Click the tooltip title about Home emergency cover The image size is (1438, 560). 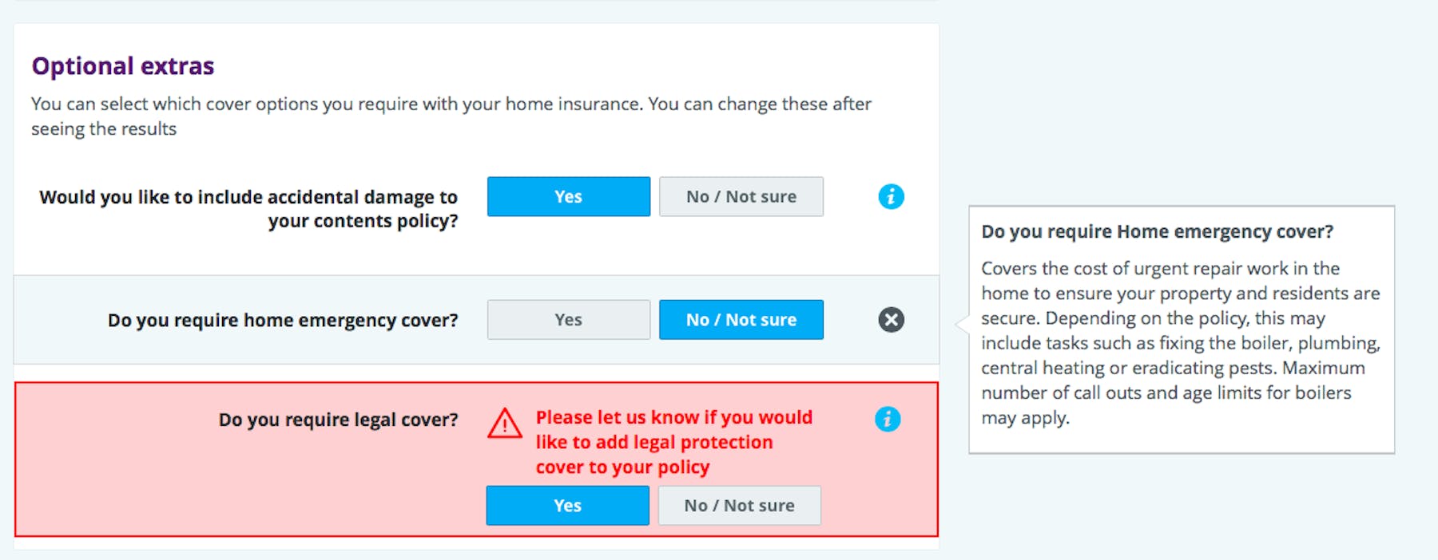click(x=1158, y=232)
